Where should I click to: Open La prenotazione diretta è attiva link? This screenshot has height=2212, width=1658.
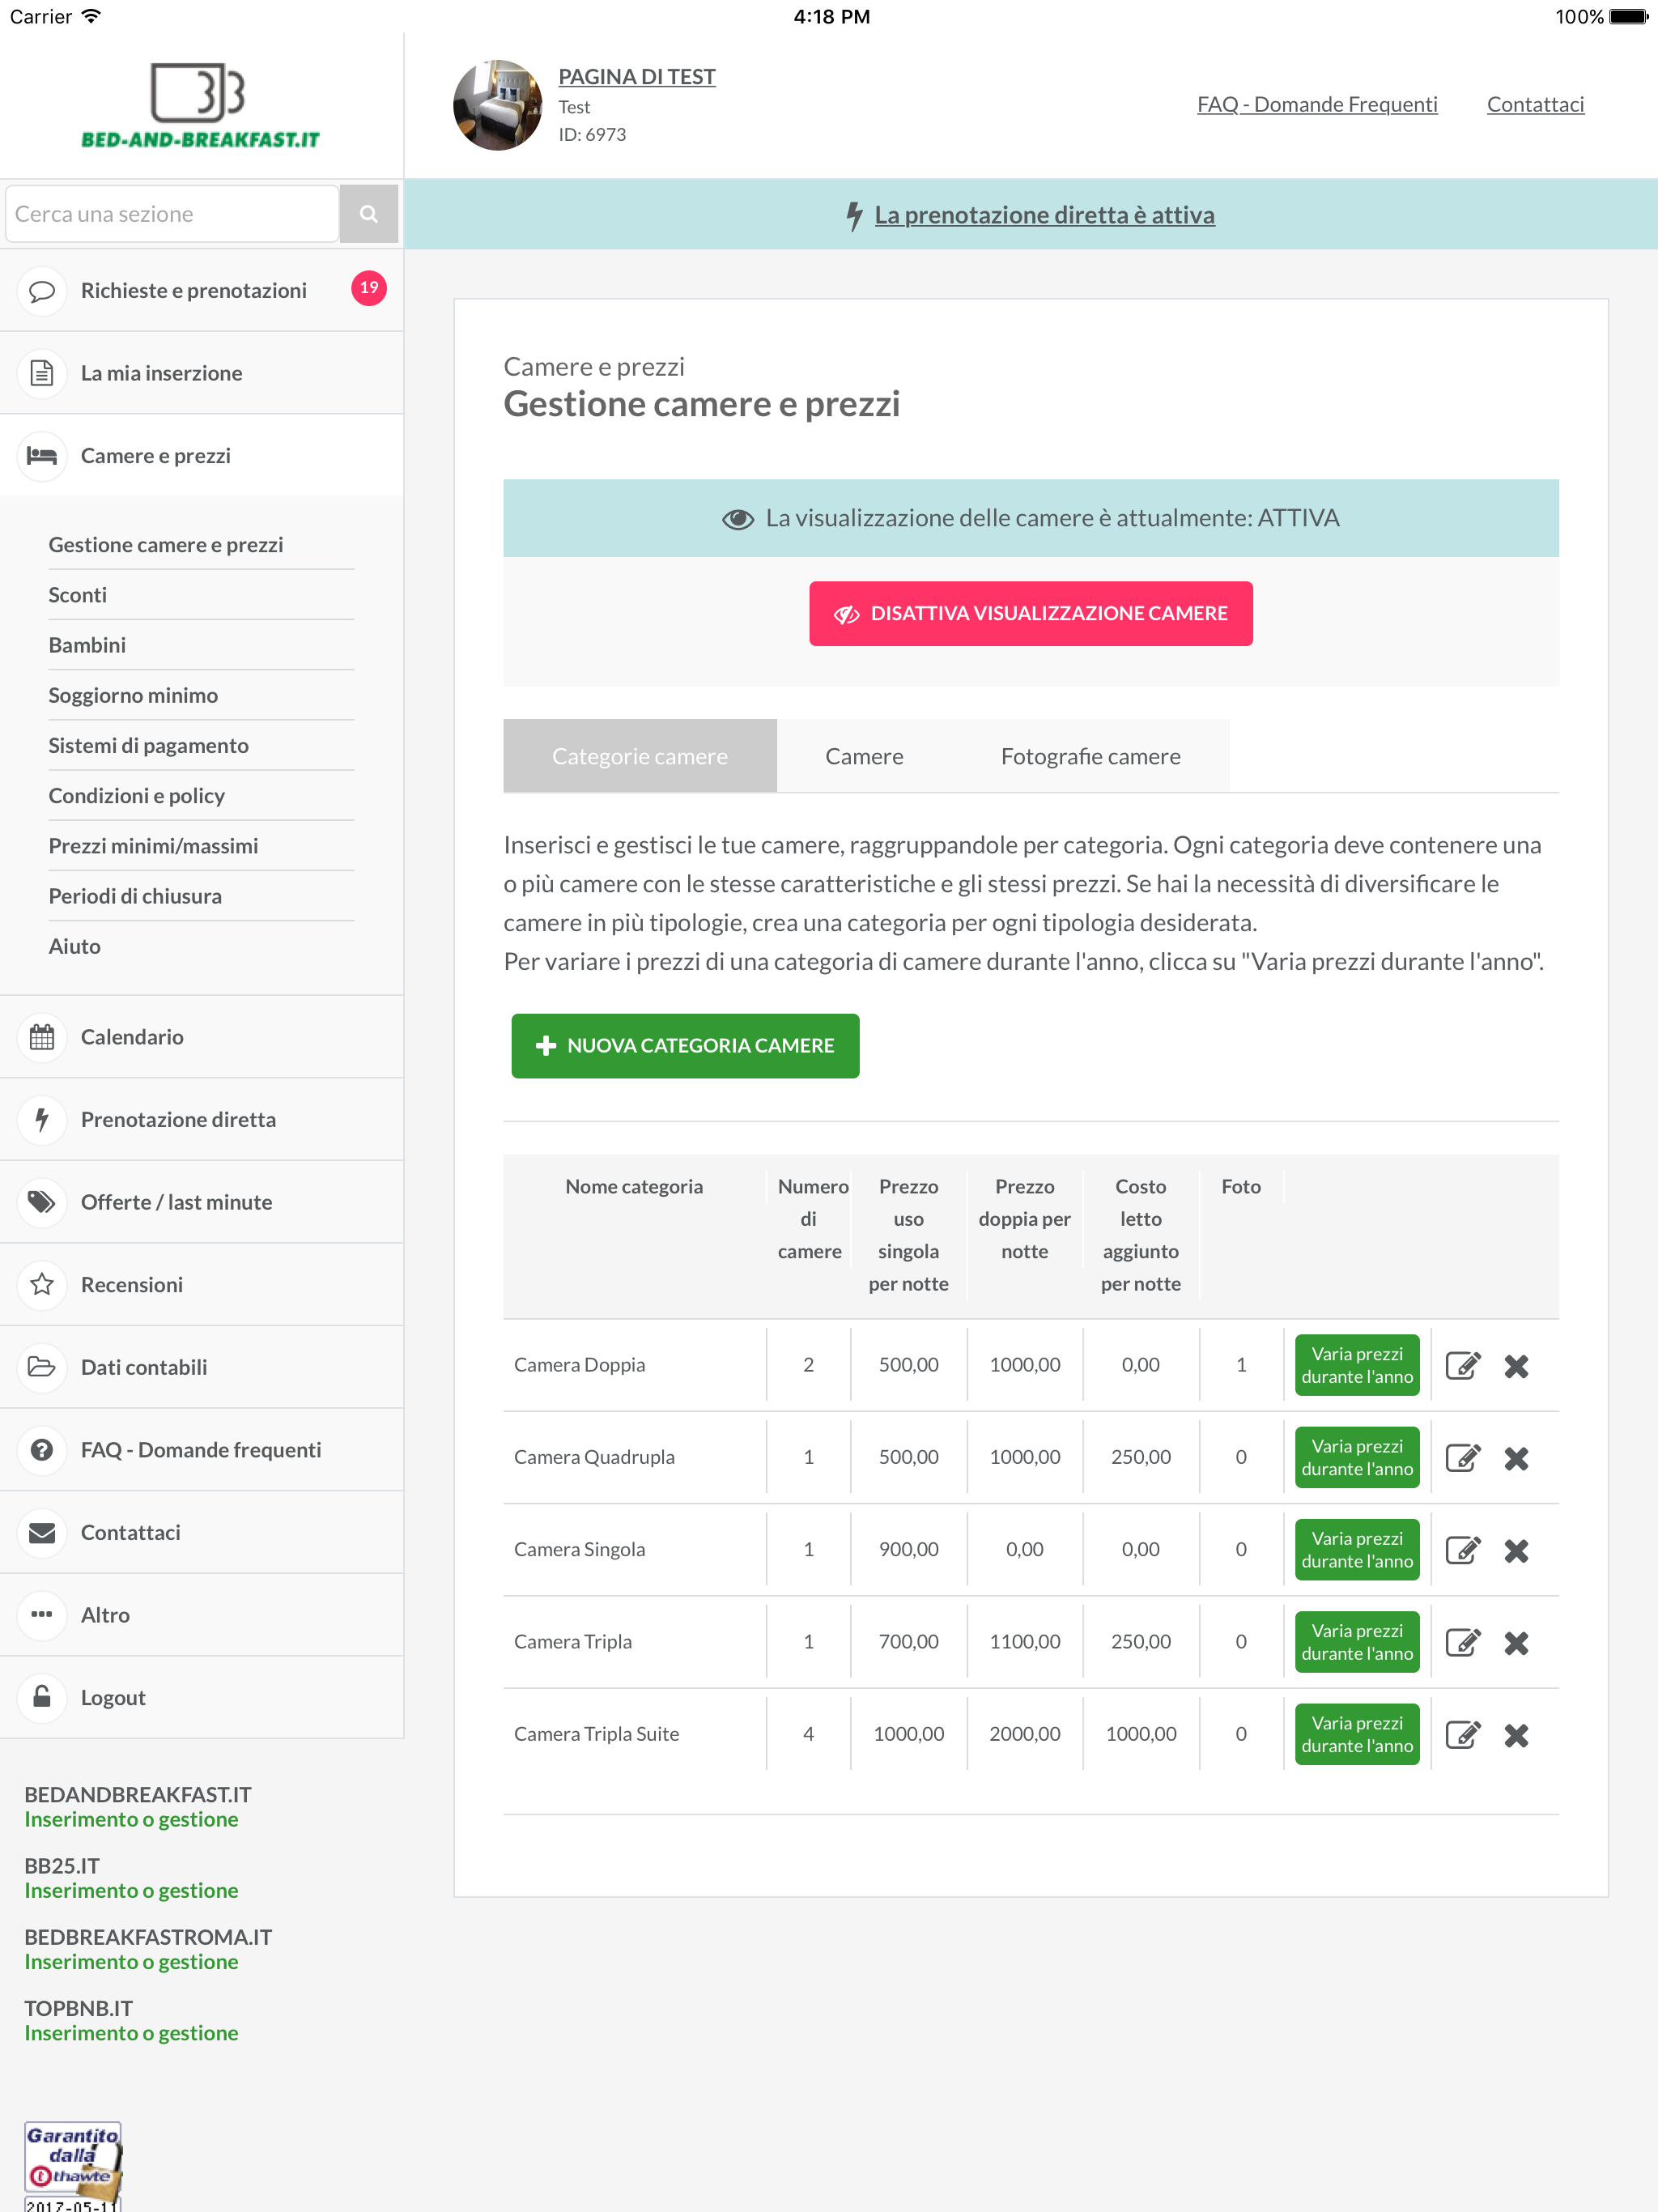(x=1044, y=215)
